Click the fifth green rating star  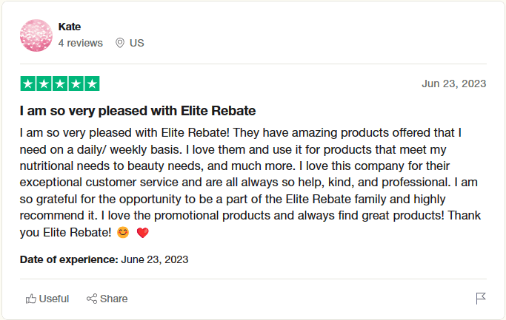coord(91,84)
